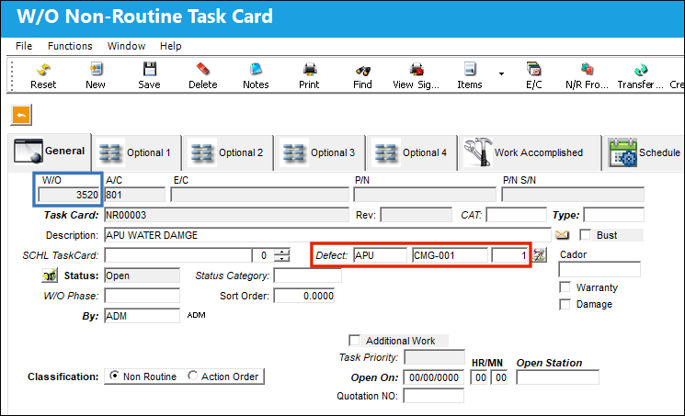Click the Cador input field
The height and width of the screenshot is (416, 685).
click(599, 269)
